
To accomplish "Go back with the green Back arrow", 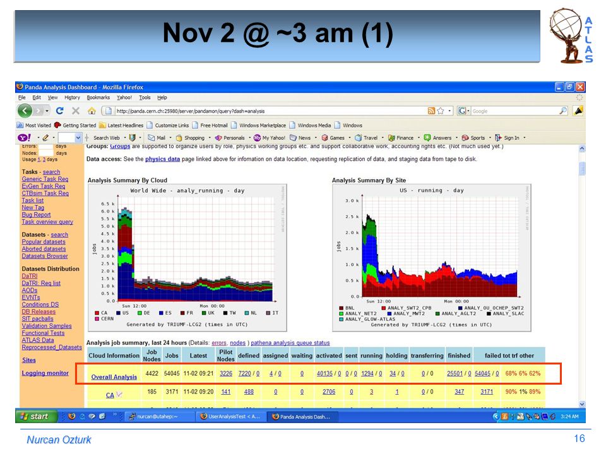I will click(x=25, y=111).
